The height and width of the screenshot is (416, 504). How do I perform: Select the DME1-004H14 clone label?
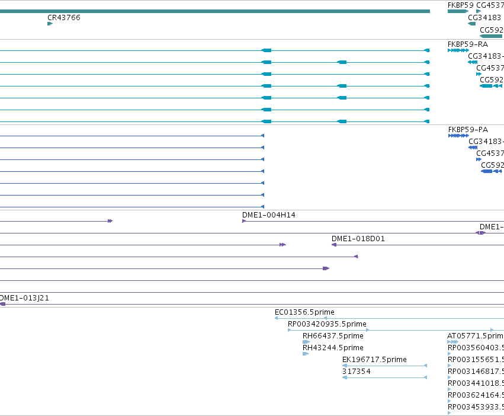269,215
